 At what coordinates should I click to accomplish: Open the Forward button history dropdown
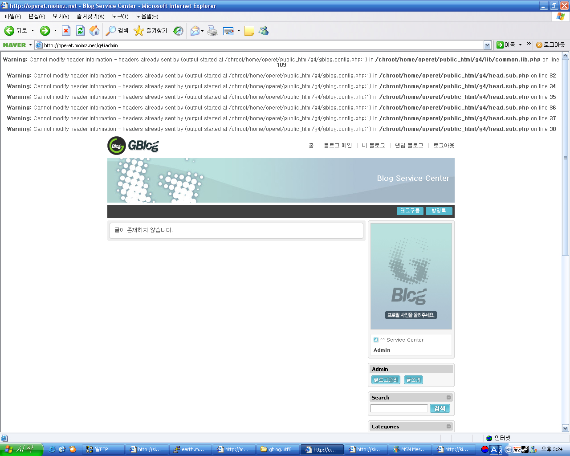point(55,31)
